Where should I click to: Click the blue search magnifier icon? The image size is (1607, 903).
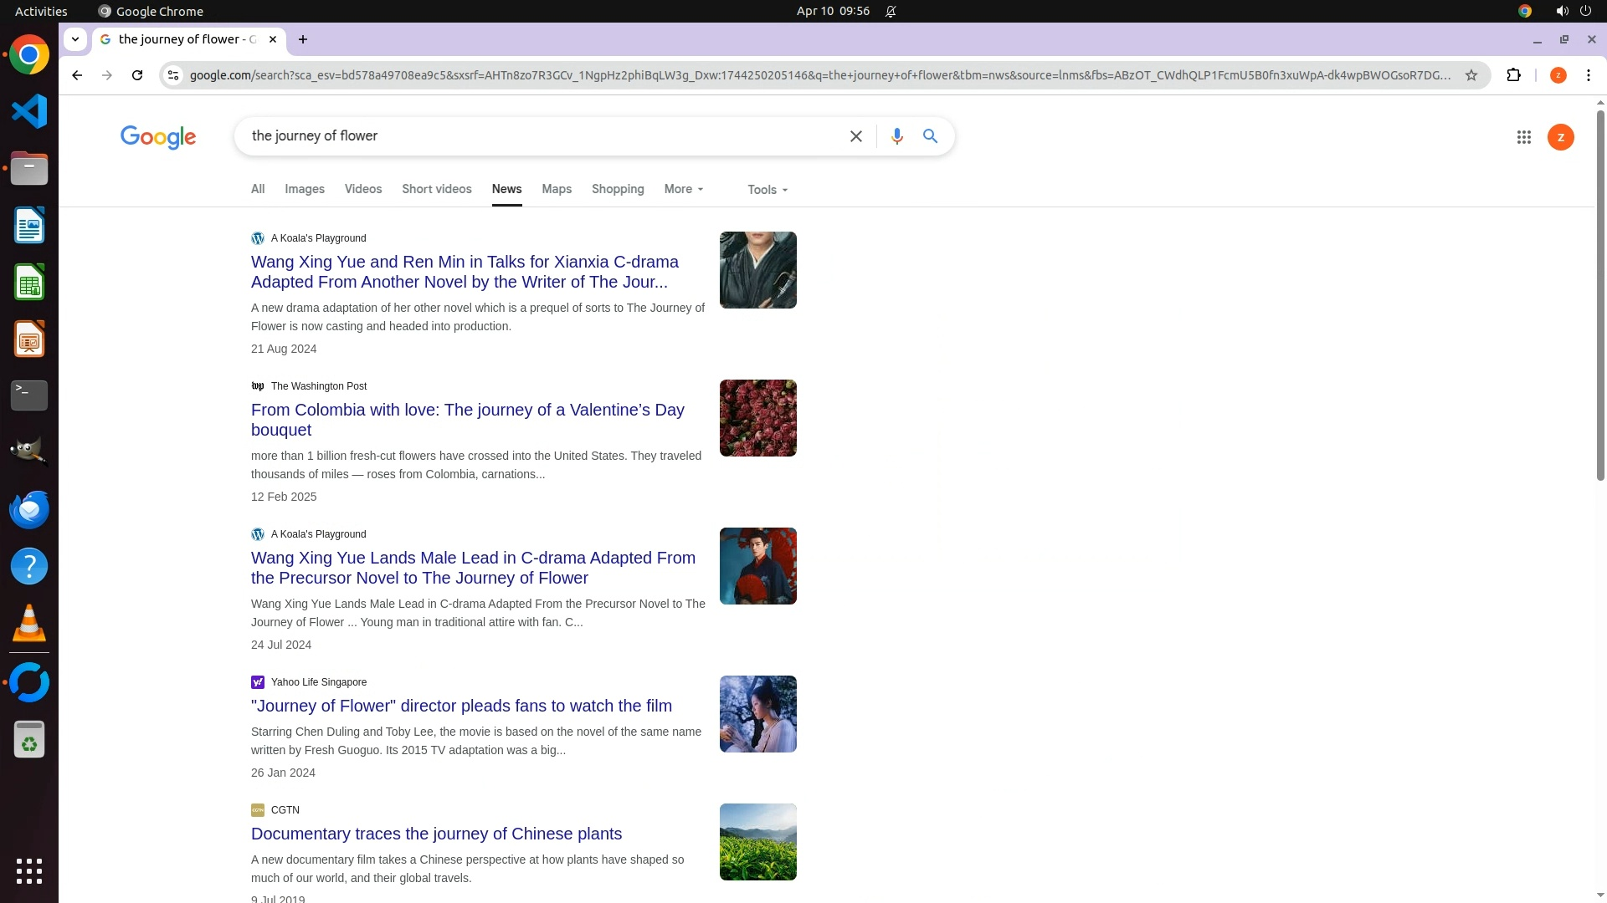click(930, 136)
